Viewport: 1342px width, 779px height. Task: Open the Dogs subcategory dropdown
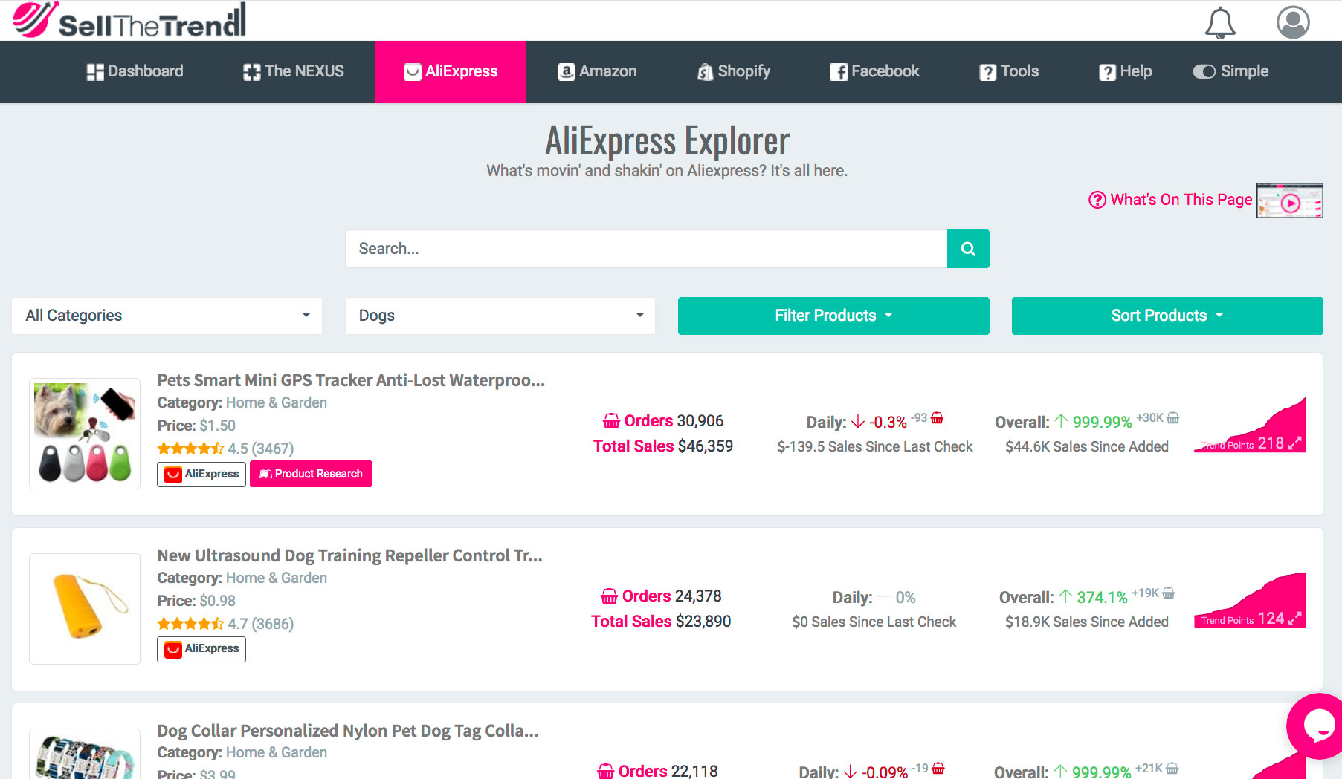(500, 316)
